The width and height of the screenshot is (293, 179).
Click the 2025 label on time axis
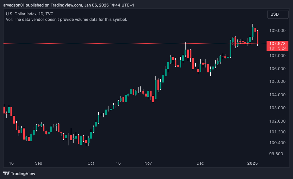point(252,163)
